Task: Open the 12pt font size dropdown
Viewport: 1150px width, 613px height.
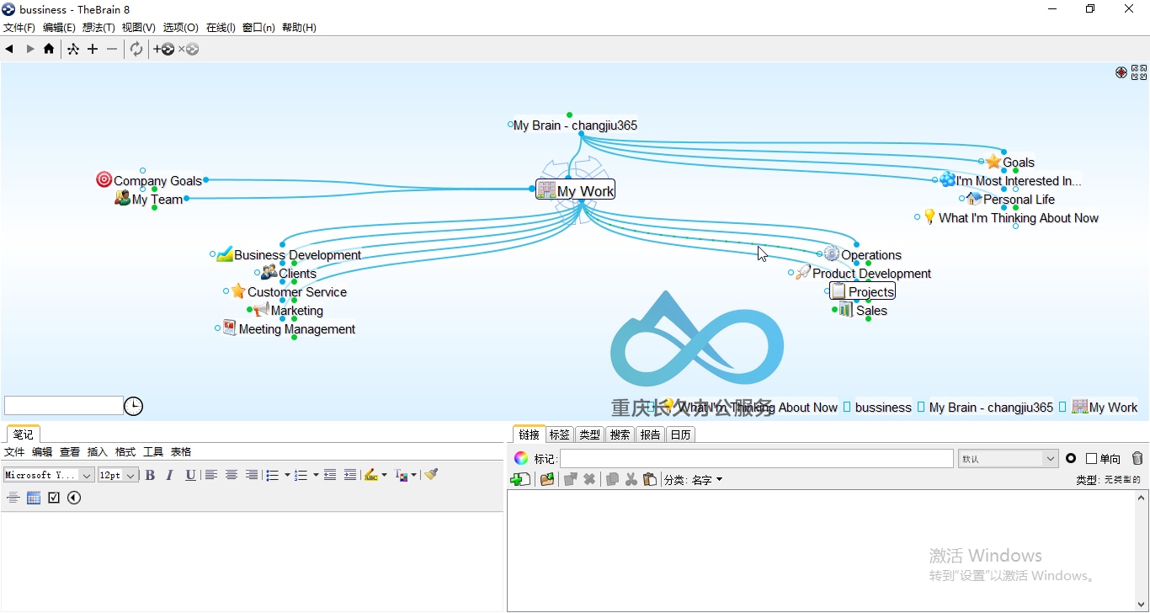Action: [x=118, y=475]
